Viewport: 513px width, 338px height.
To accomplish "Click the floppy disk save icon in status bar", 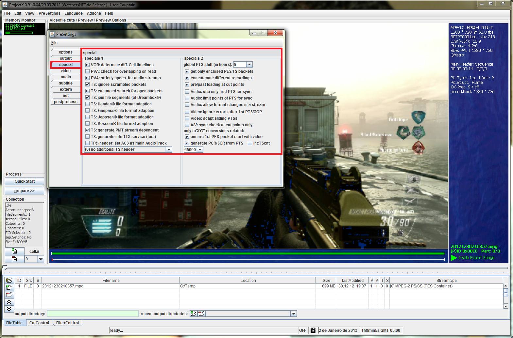I will point(313,330).
